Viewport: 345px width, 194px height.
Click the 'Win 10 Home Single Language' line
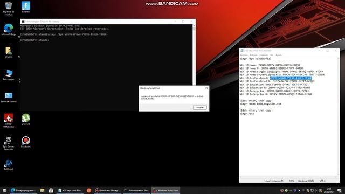click(281, 72)
